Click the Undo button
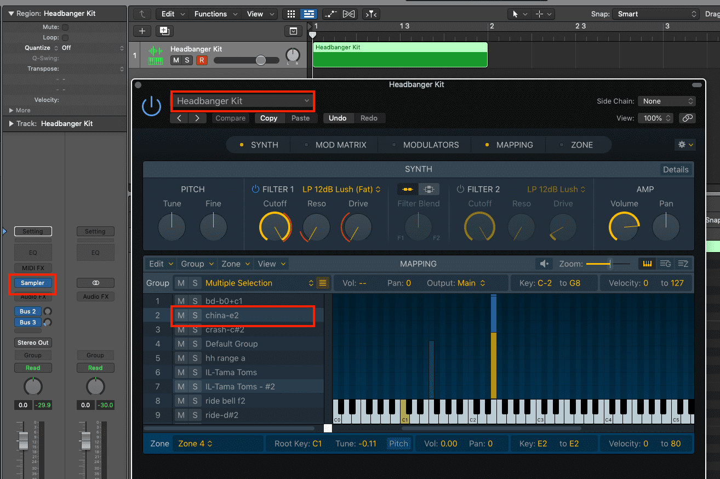This screenshot has width=720, height=479. click(x=338, y=118)
